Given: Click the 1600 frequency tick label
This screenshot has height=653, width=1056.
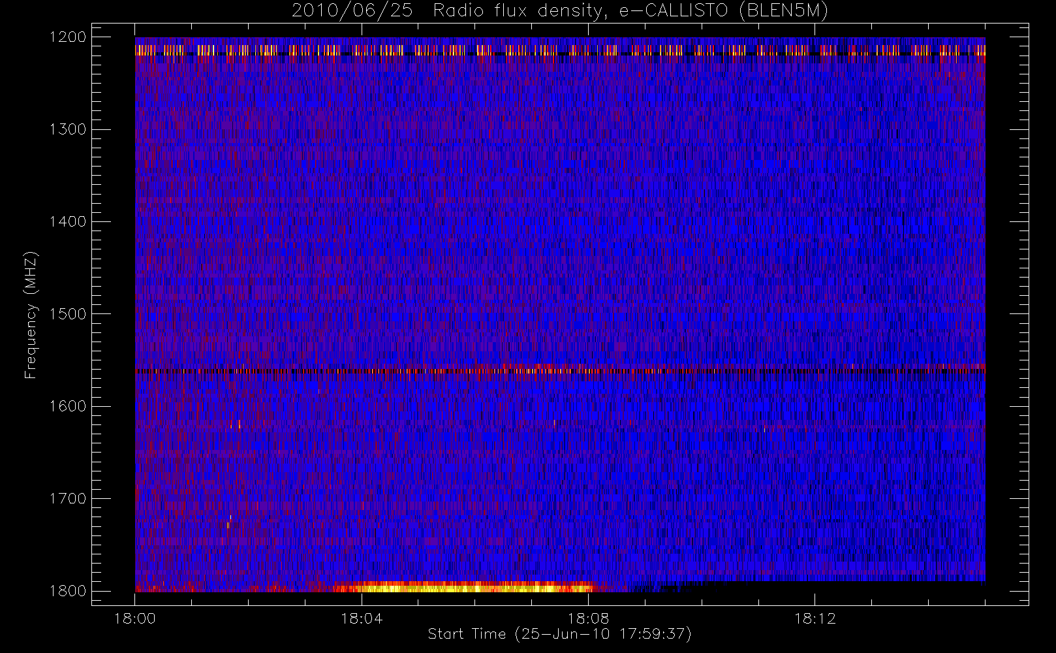Looking at the screenshot, I should click(68, 406).
